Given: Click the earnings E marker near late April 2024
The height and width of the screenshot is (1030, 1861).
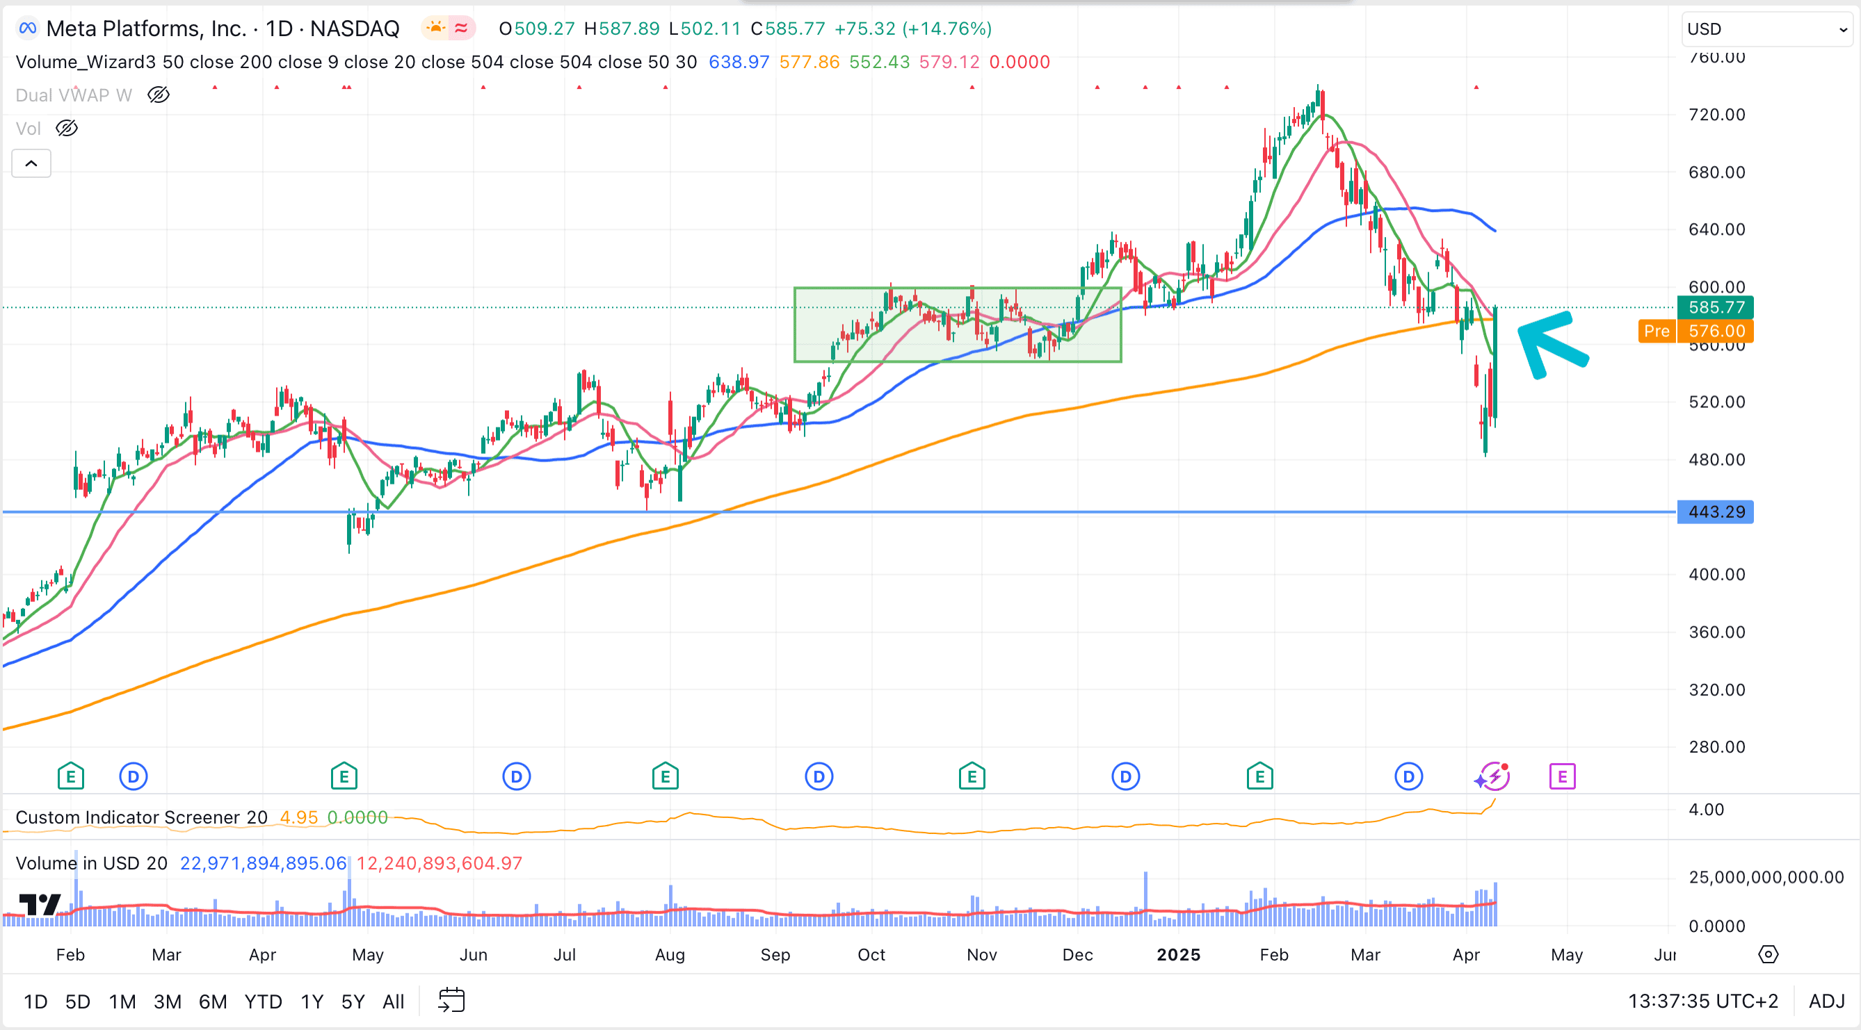Looking at the screenshot, I should point(344,776).
